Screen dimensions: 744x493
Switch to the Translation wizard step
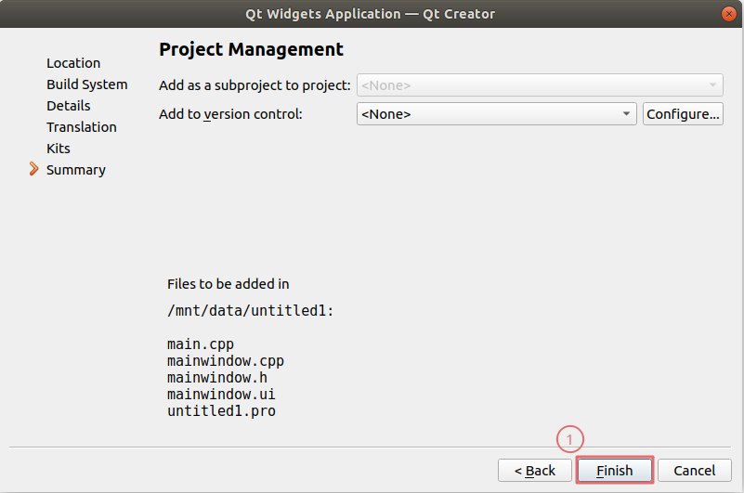click(x=82, y=127)
